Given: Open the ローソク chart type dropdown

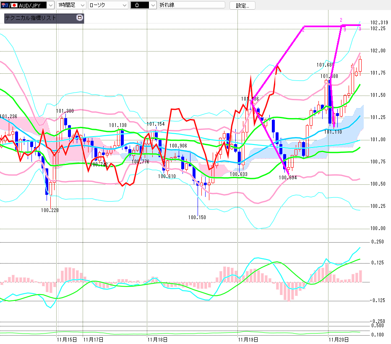Looking at the screenshot, I should tap(125, 5).
